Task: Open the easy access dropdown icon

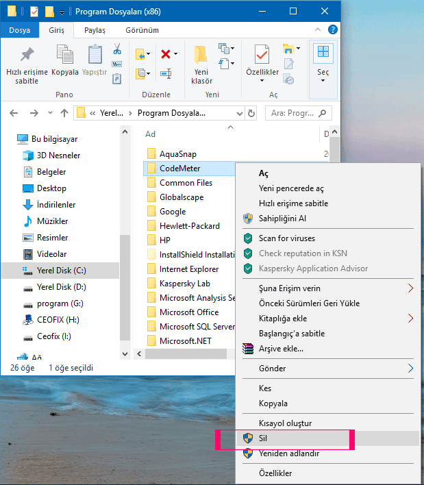Action: (x=226, y=64)
